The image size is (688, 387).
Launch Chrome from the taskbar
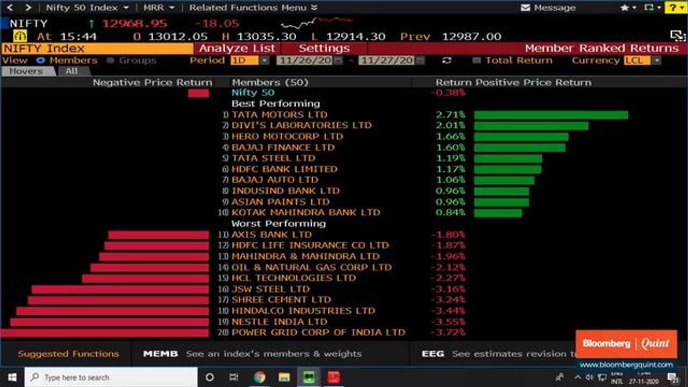[259, 377]
